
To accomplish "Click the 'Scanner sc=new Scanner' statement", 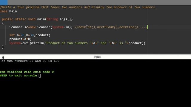I will pyautogui.click(x=41, y=27).
